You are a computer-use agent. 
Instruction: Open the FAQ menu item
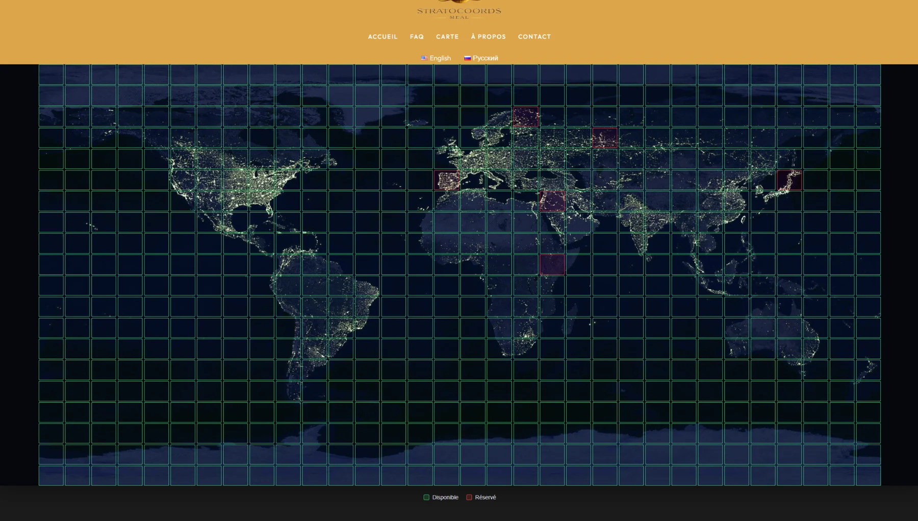[x=417, y=37]
